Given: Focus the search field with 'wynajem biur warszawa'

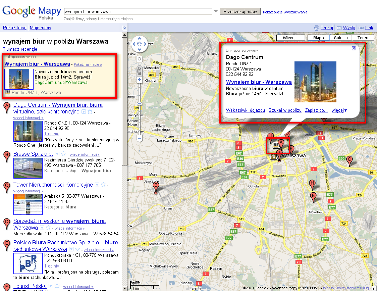Looking at the screenshot, I should tap(138, 11).
